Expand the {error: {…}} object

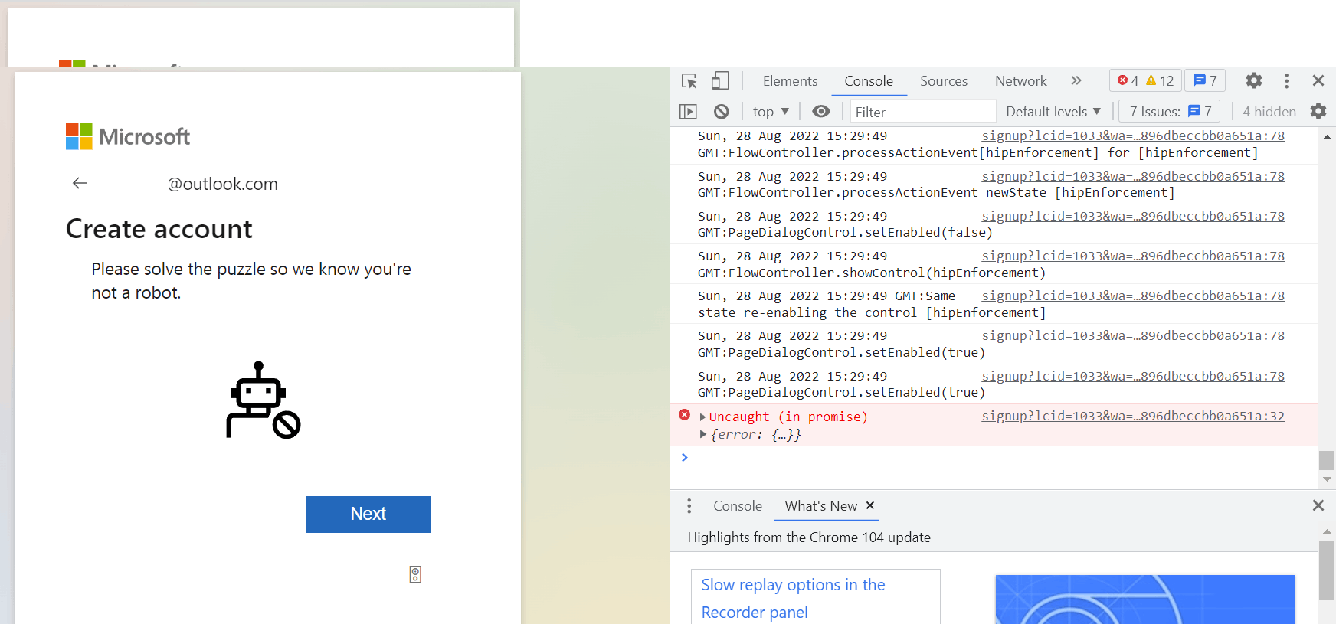click(x=702, y=435)
